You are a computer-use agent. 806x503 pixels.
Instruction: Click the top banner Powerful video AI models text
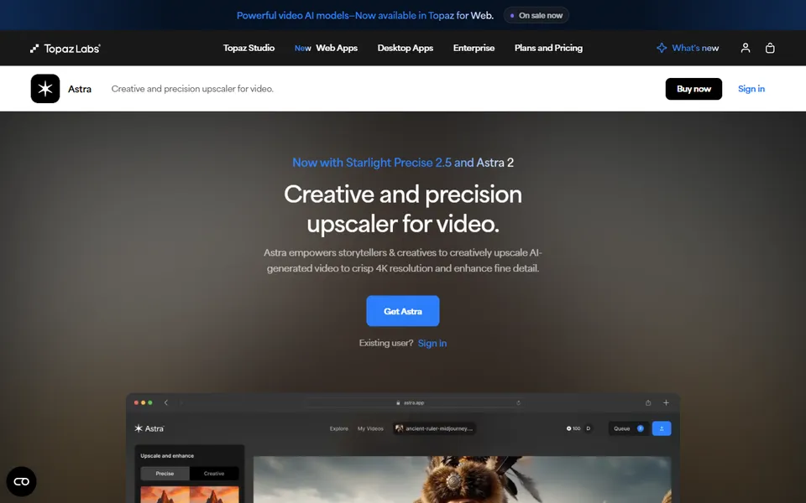(365, 15)
